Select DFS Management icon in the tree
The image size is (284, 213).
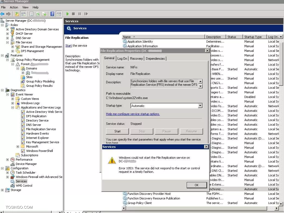pyautogui.click(x=18, y=51)
